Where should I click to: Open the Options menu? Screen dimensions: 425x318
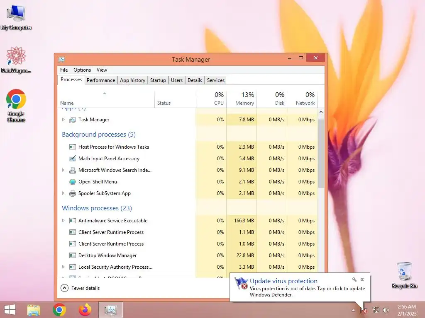(82, 70)
